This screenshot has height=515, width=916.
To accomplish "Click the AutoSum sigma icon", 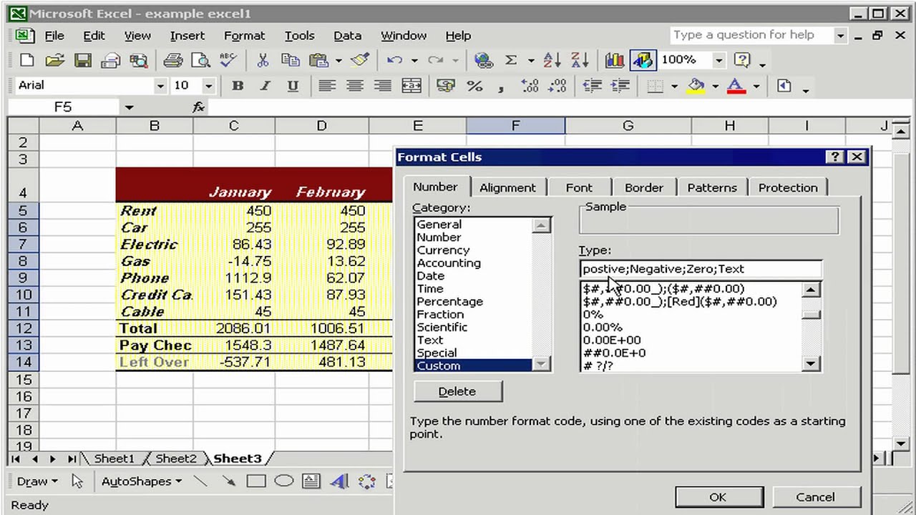I will click(x=511, y=61).
